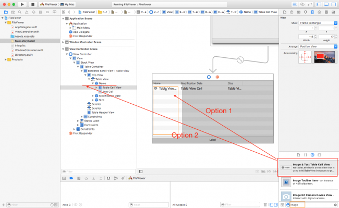Open the Auto variables scope dropdown
This screenshot has height=208, width=339.
67,204
